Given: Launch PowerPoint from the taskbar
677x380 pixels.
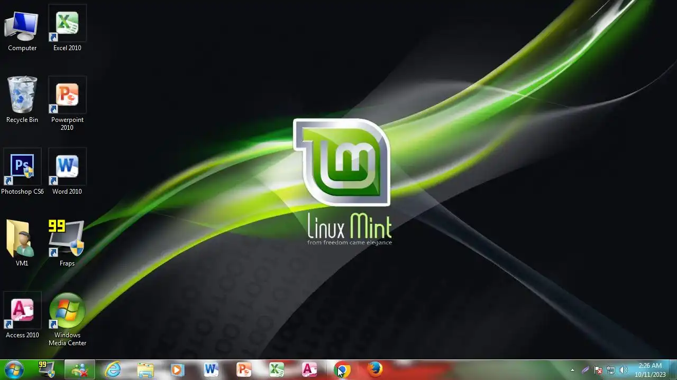Looking at the screenshot, I should pyautogui.click(x=244, y=369).
